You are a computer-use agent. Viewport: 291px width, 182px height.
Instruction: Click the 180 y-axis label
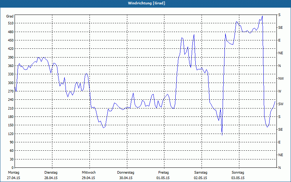click(11, 117)
